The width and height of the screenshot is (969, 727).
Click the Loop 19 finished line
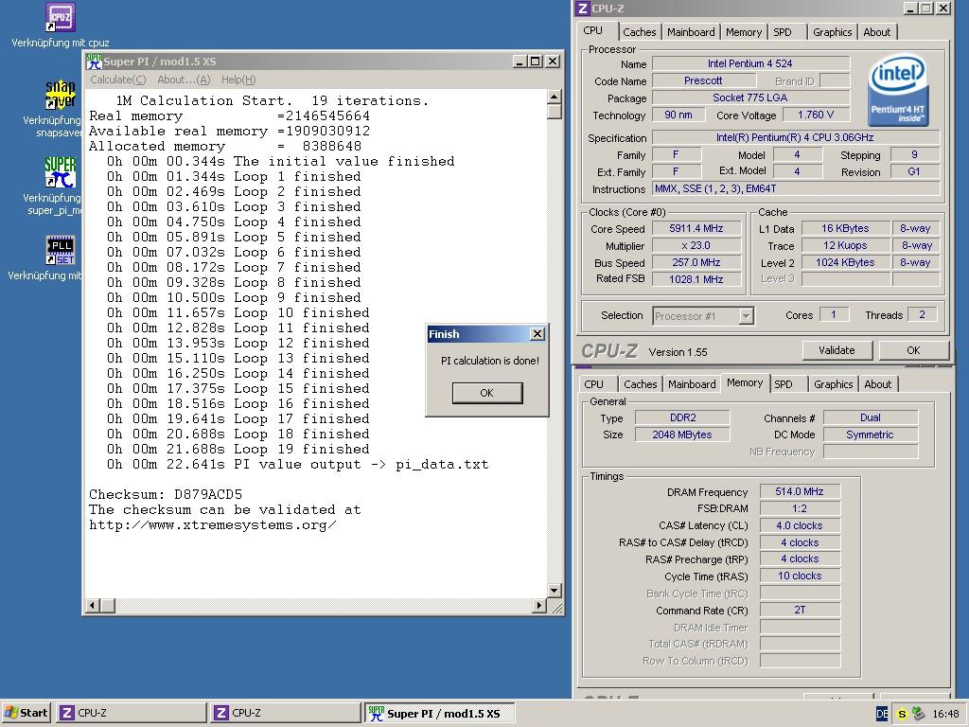238,449
